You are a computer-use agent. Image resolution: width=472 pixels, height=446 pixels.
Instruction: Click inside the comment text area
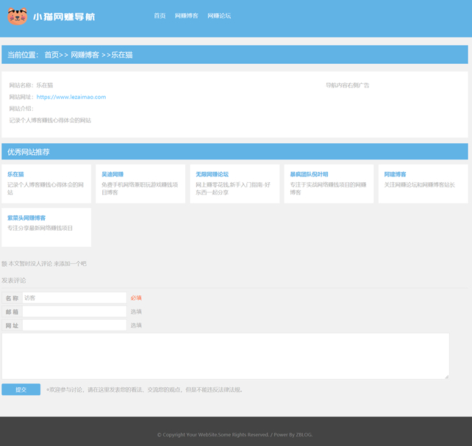(225, 356)
